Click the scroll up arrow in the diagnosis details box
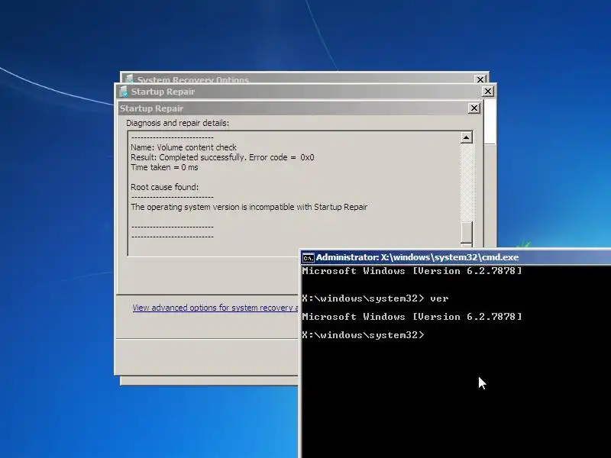The width and height of the screenshot is (611, 458). tap(466, 137)
